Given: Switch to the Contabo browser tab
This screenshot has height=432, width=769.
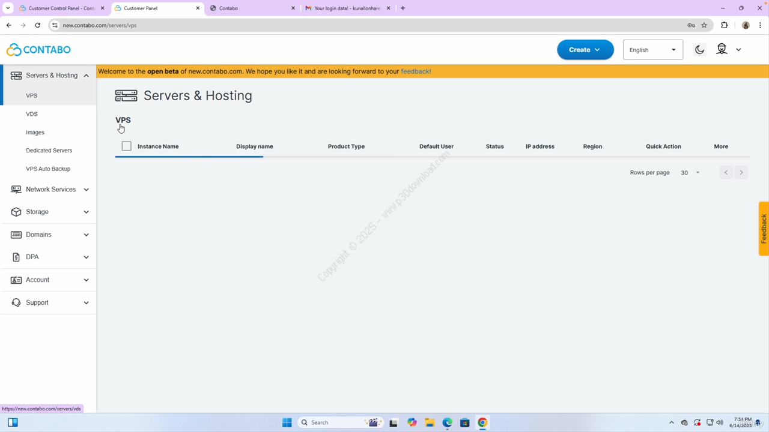Looking at the screenshot, I should [x=252, y=8].
